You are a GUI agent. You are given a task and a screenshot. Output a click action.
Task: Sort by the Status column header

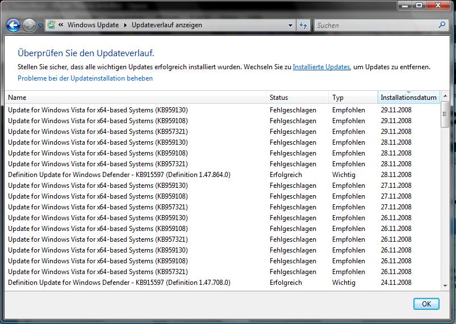point(297,98)
